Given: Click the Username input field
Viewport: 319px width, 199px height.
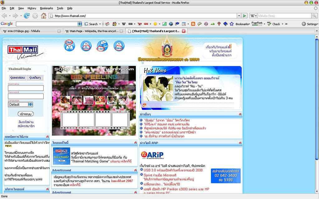Looking at the screenshot, I should [x=26, y=88].
